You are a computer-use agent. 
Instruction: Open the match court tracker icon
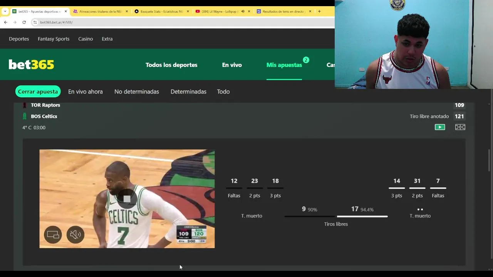click(460, 127)
